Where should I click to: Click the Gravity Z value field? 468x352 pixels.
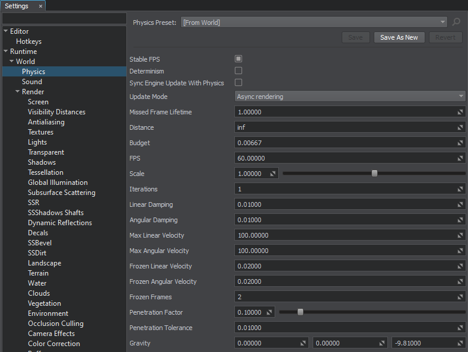point(422,343)
